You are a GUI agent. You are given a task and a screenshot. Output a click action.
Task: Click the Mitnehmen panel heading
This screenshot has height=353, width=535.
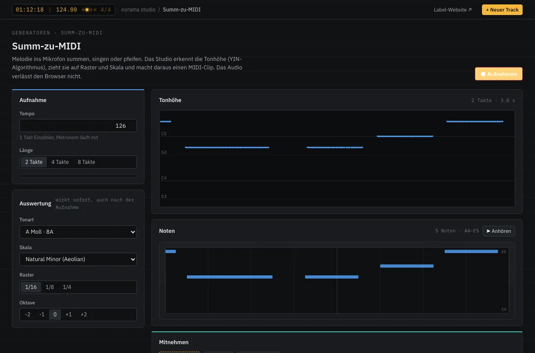(x=174, y=342)
